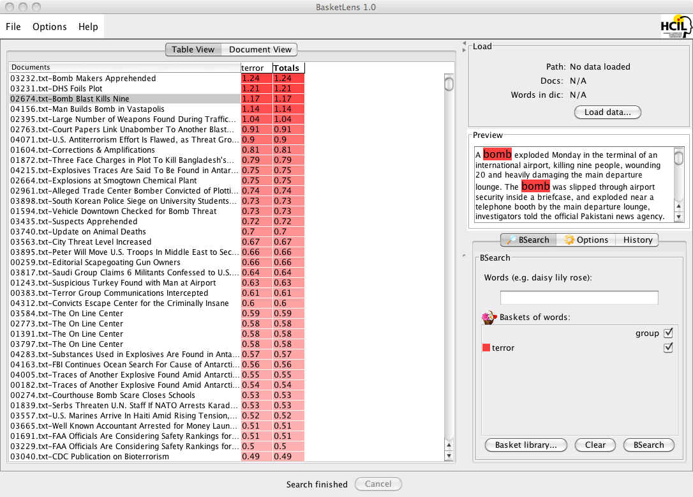Click the magnifier icon on BSearch tab
Viewport: 693px width, 497px height.
511,240
